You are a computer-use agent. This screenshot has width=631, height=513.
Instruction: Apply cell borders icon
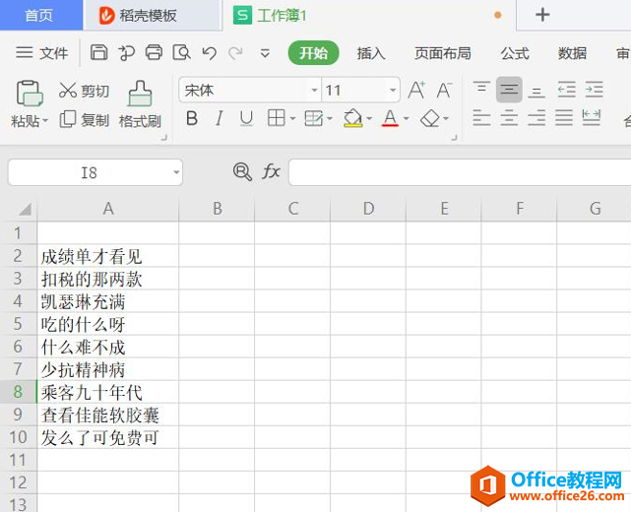[x=276, y=118]
